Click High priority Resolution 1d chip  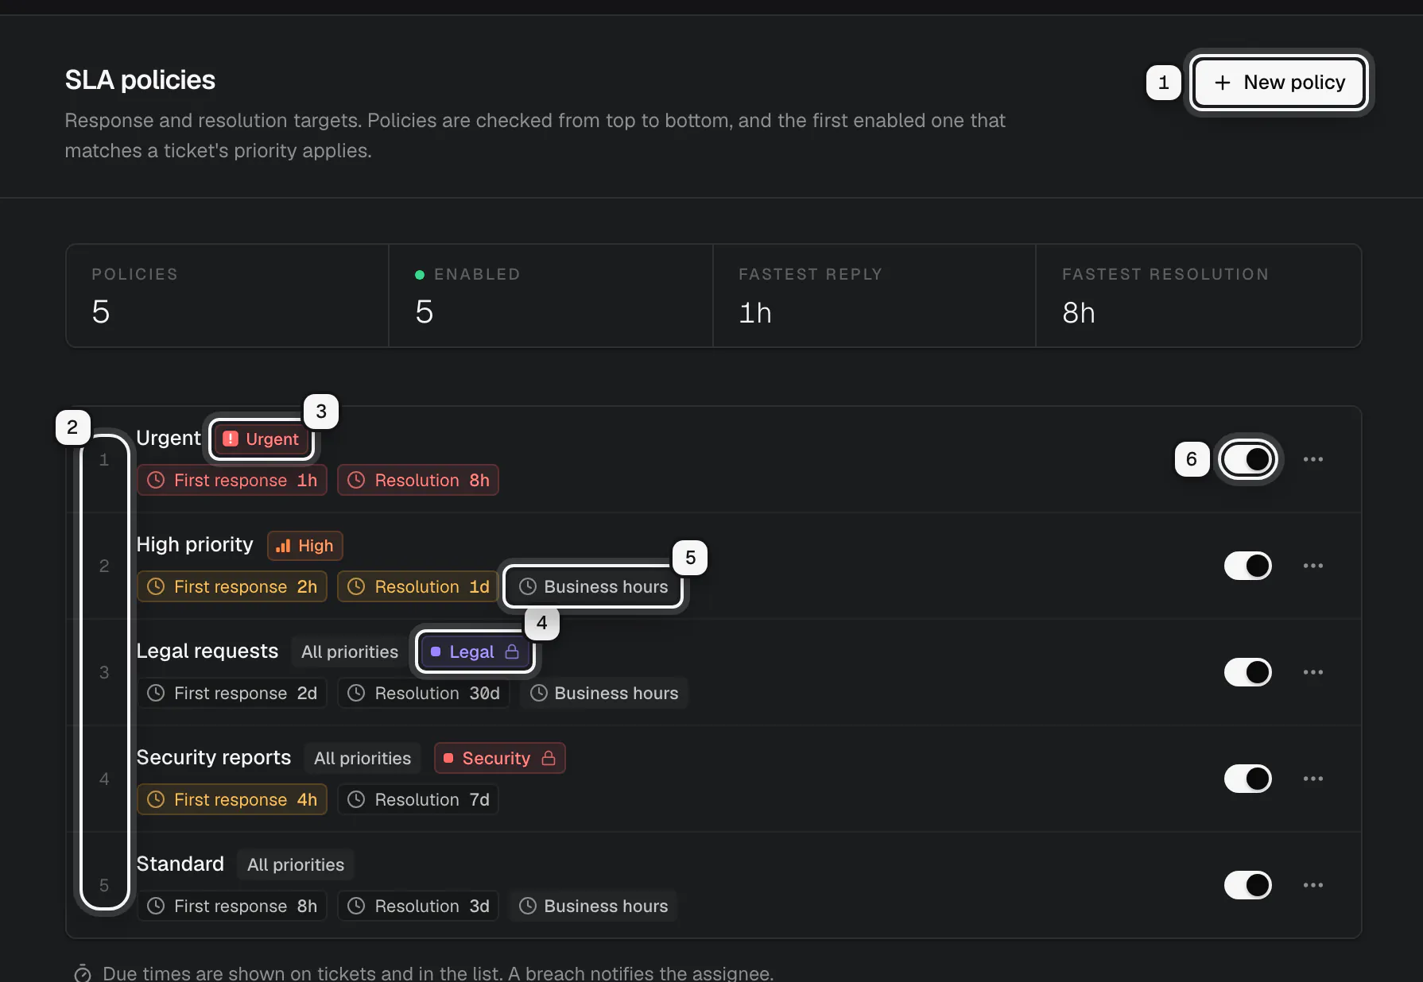pyautogui.click(x=418, y=586)
